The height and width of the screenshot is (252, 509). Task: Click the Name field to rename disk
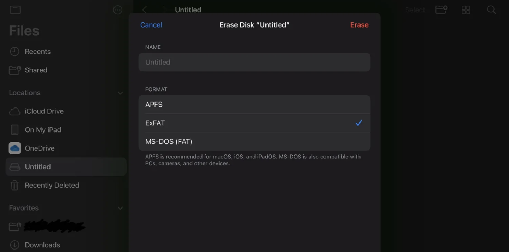click(255, 62)
